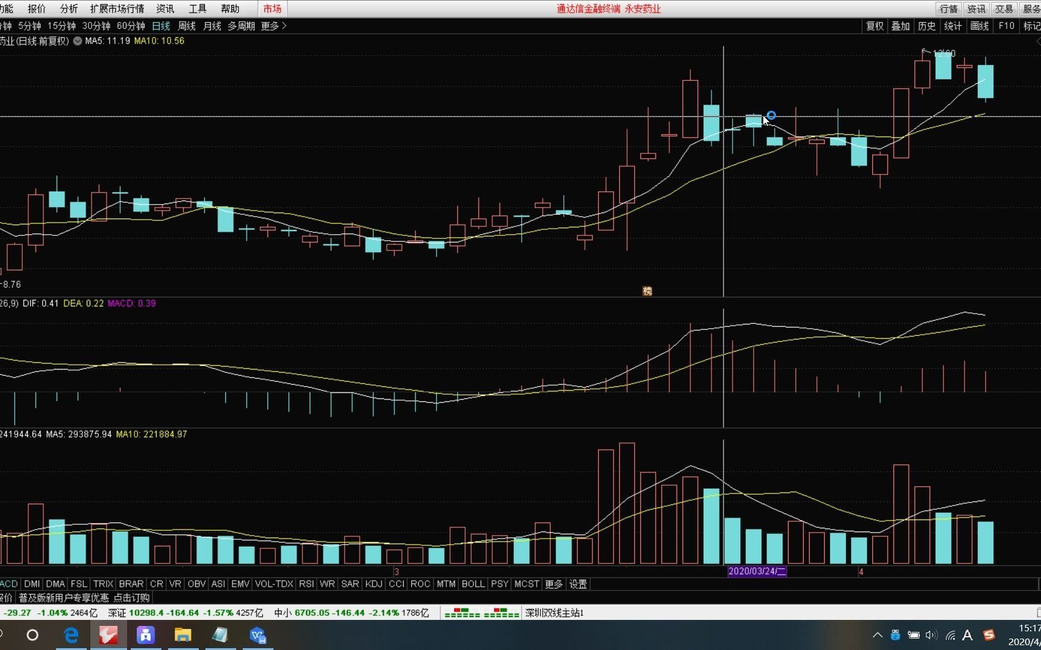Open the 扩展市场行情 menu
Screen dimensions: 1041x650
tap(117, 8)
